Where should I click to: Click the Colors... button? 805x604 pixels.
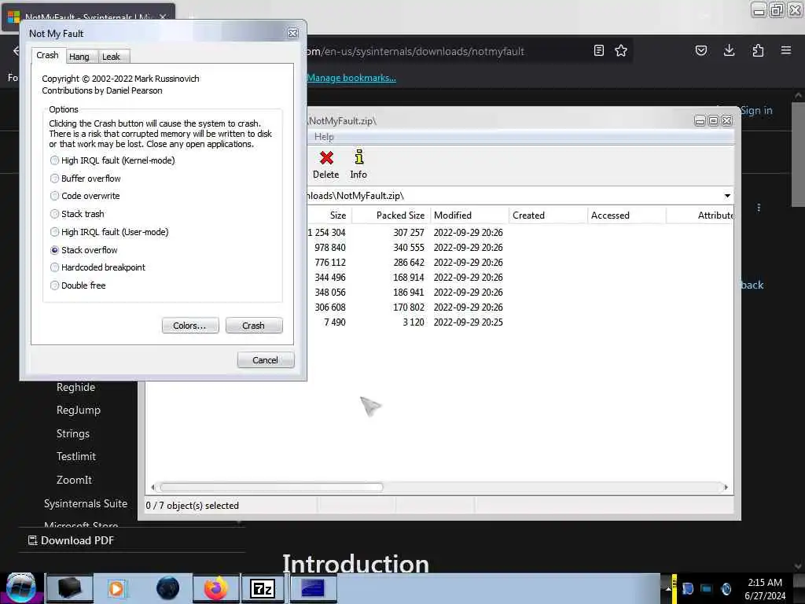pyautogui.click(x=190, y=326)
